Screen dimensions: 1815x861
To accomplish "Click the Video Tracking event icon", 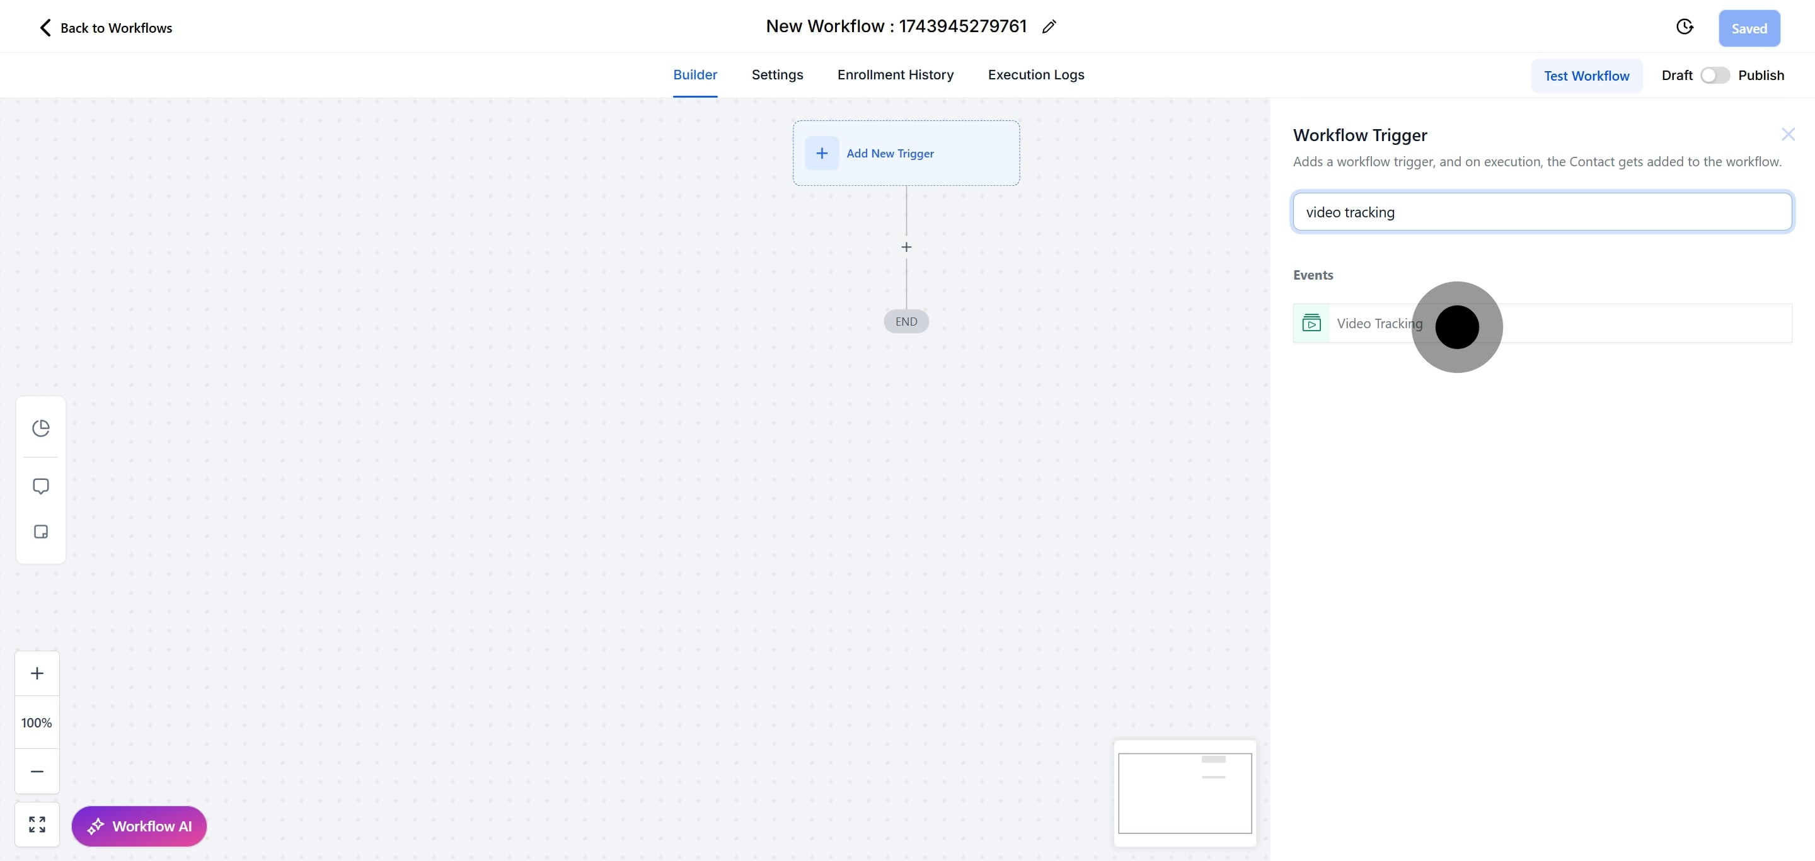I will pos(1311,323).
